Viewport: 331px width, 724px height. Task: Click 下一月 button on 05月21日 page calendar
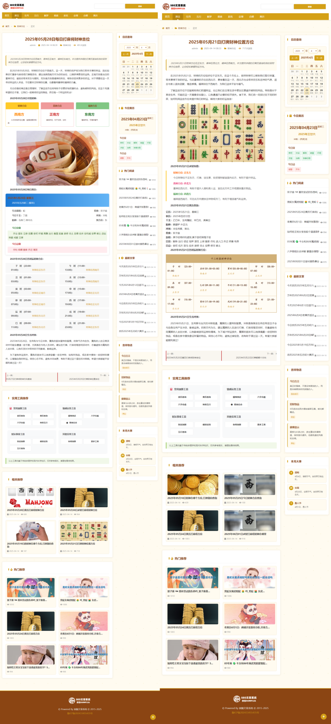click(x=319, y=58)
